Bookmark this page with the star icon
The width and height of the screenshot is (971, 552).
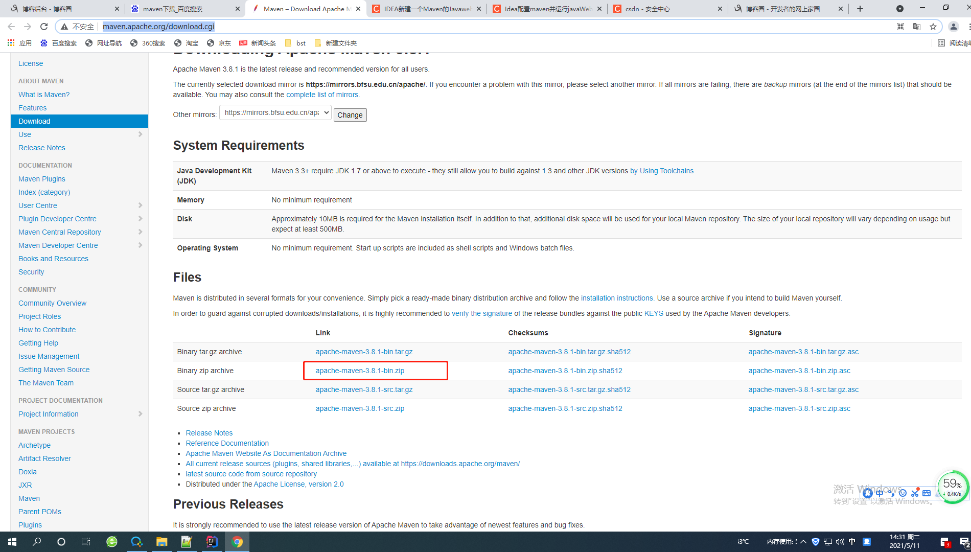pyautogui.click(x=933, y=27)
